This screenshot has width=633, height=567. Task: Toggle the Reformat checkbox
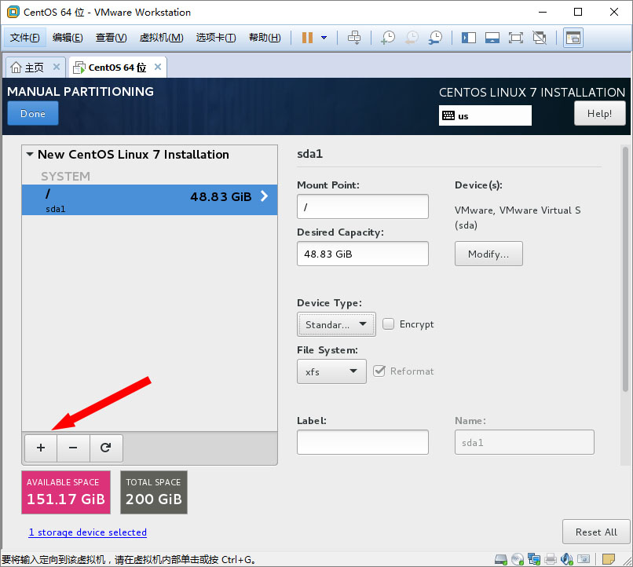point(379,371)
